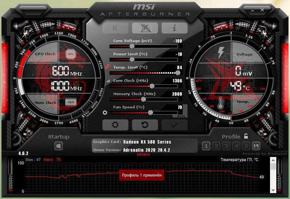Click the Fan Speed value 70
290x199 pixels.
[180, 107]
